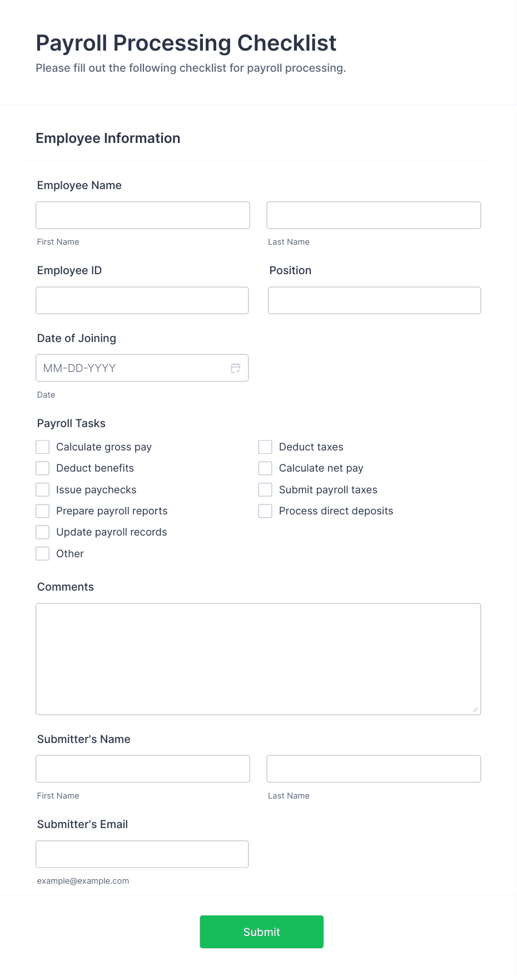This screenshot has height=976, width=517.
Task: Check Calculate net pay
Action: [265, 468]
